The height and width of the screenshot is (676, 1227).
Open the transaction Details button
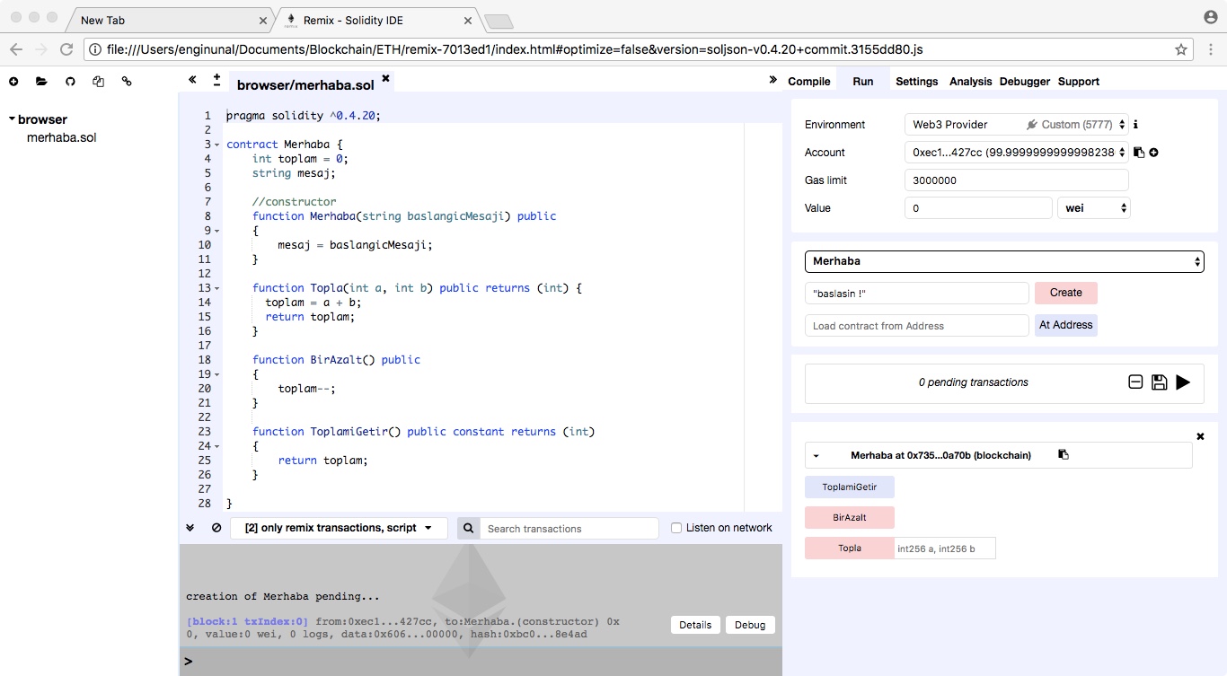tap(695, 625)
